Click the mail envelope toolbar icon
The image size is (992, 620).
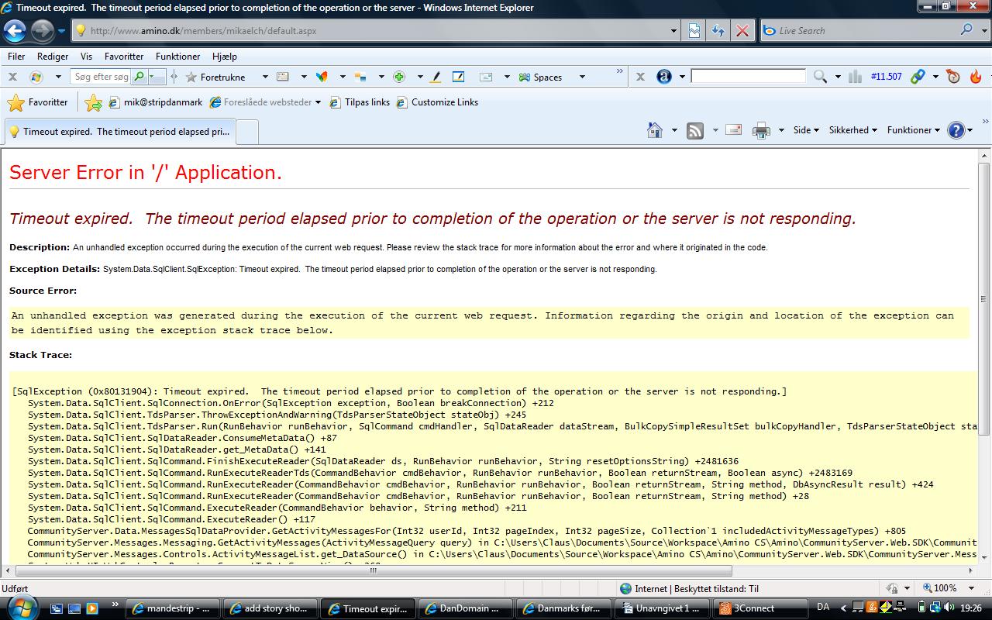[x=486, y=77]
